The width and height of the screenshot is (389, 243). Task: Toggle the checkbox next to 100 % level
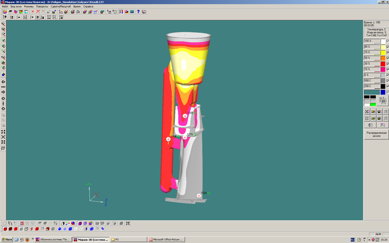pyautogui.click(x=387, y=41)
